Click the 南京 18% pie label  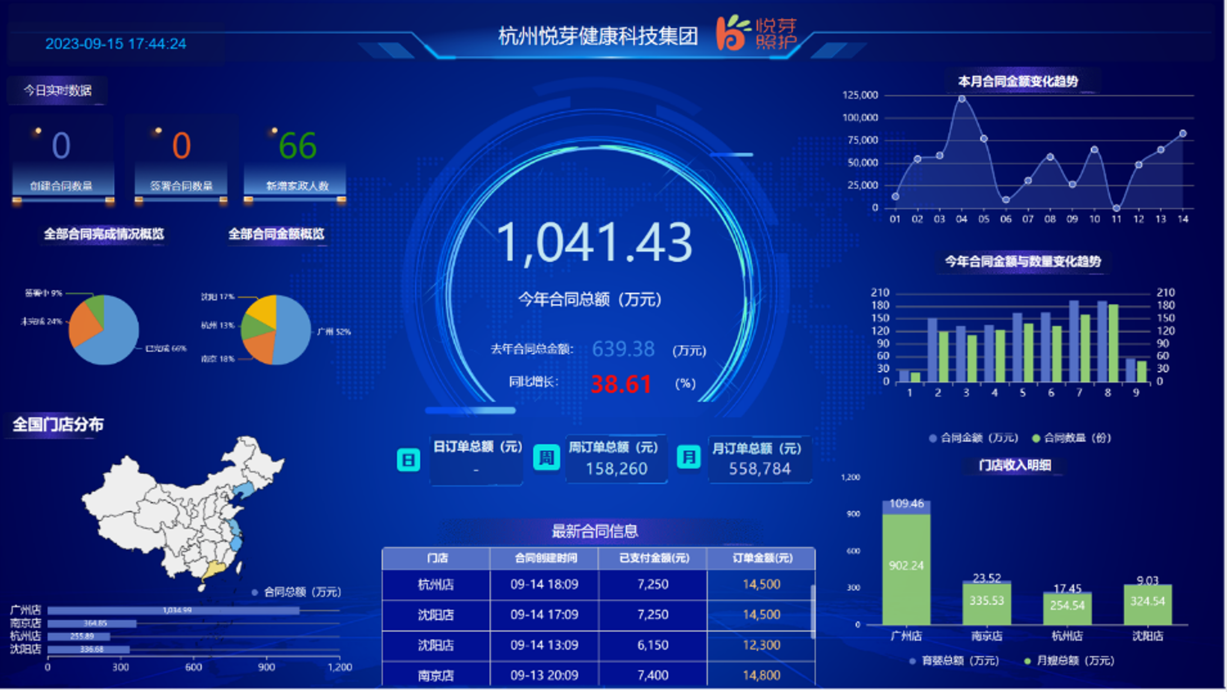[218, 359]
